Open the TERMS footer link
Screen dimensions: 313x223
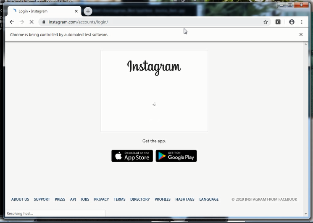120,199
